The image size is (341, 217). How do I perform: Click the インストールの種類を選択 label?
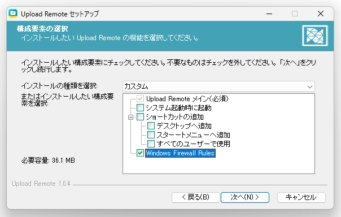(x=59, y=86)
